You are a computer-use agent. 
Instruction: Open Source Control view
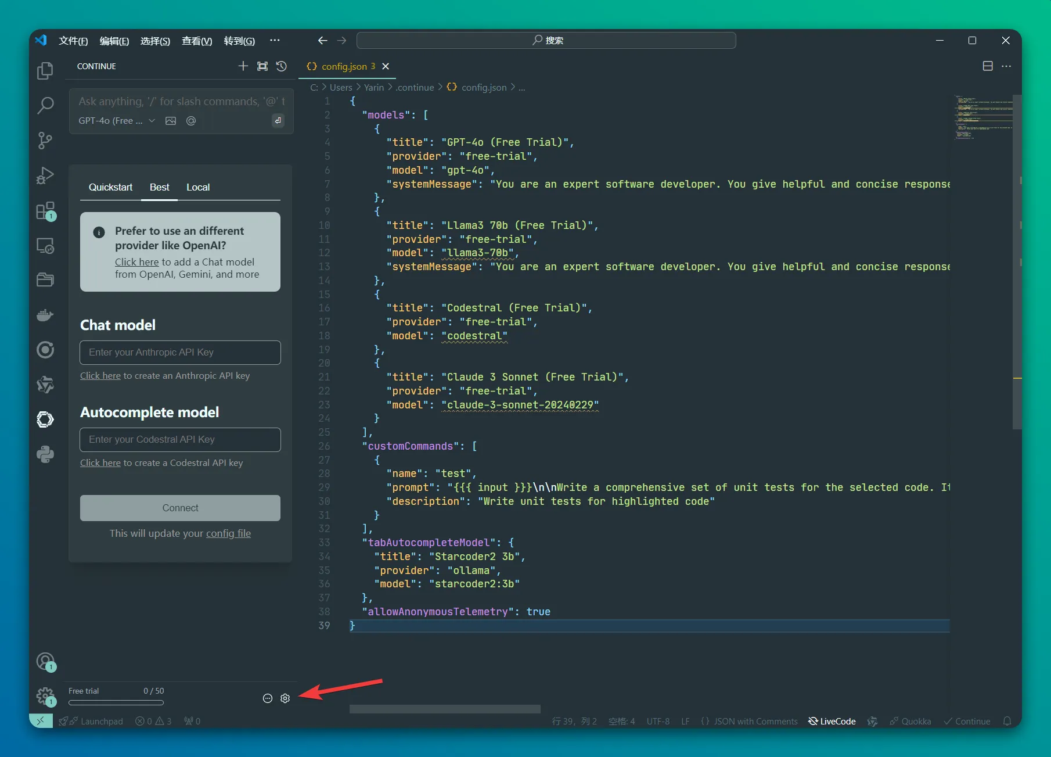(x=45, y=140)
